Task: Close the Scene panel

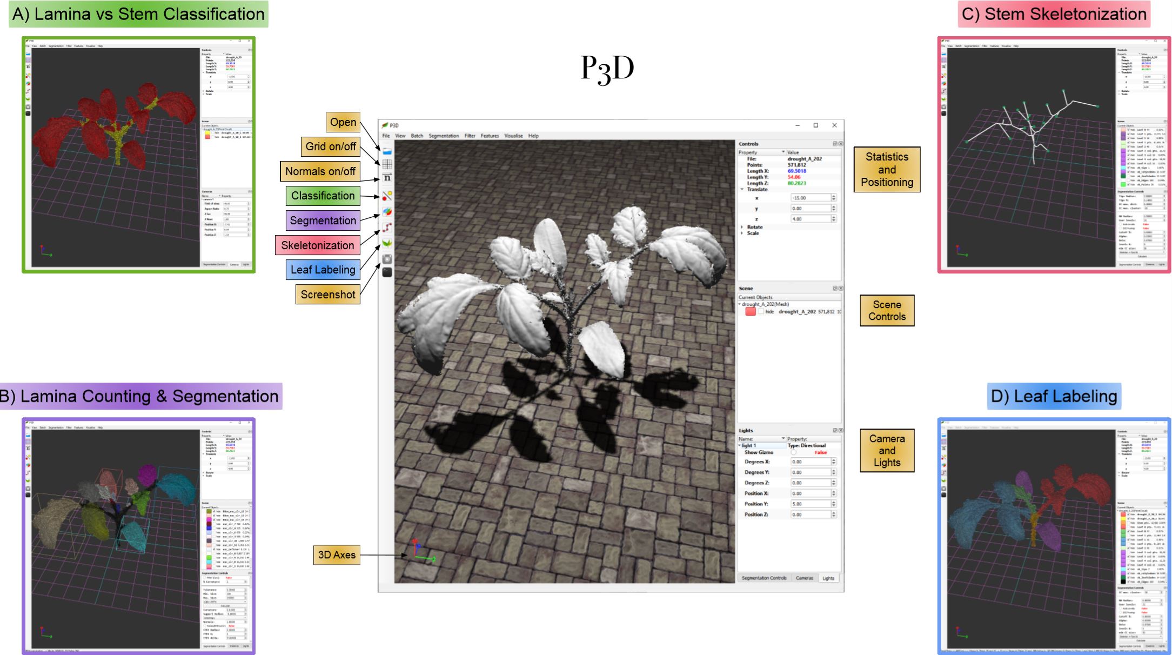Action: click(840, 288)
